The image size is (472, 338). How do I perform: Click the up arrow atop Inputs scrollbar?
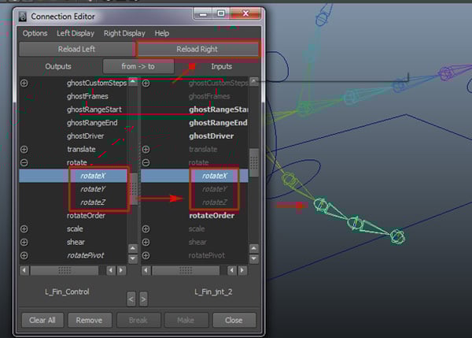coord(254,81)
